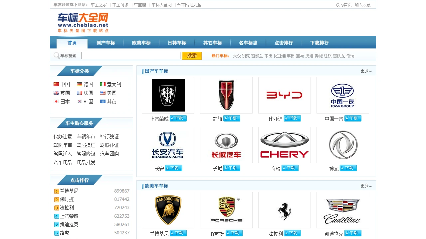Open the 下载排行 tab

[319, 42]
